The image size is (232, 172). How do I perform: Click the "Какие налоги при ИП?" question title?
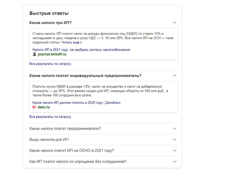coord(51,23)
